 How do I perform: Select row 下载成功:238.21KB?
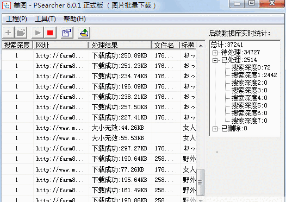click(100, 97)
